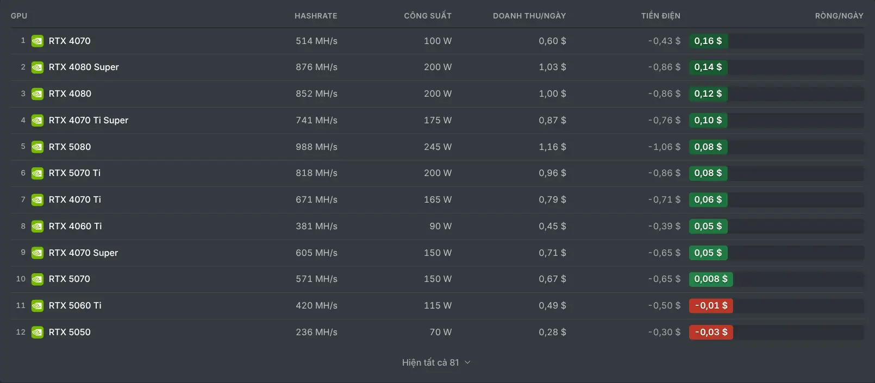Click the RÒNG/NGÀY column header

pyautogui.click(x=839, y=16)
